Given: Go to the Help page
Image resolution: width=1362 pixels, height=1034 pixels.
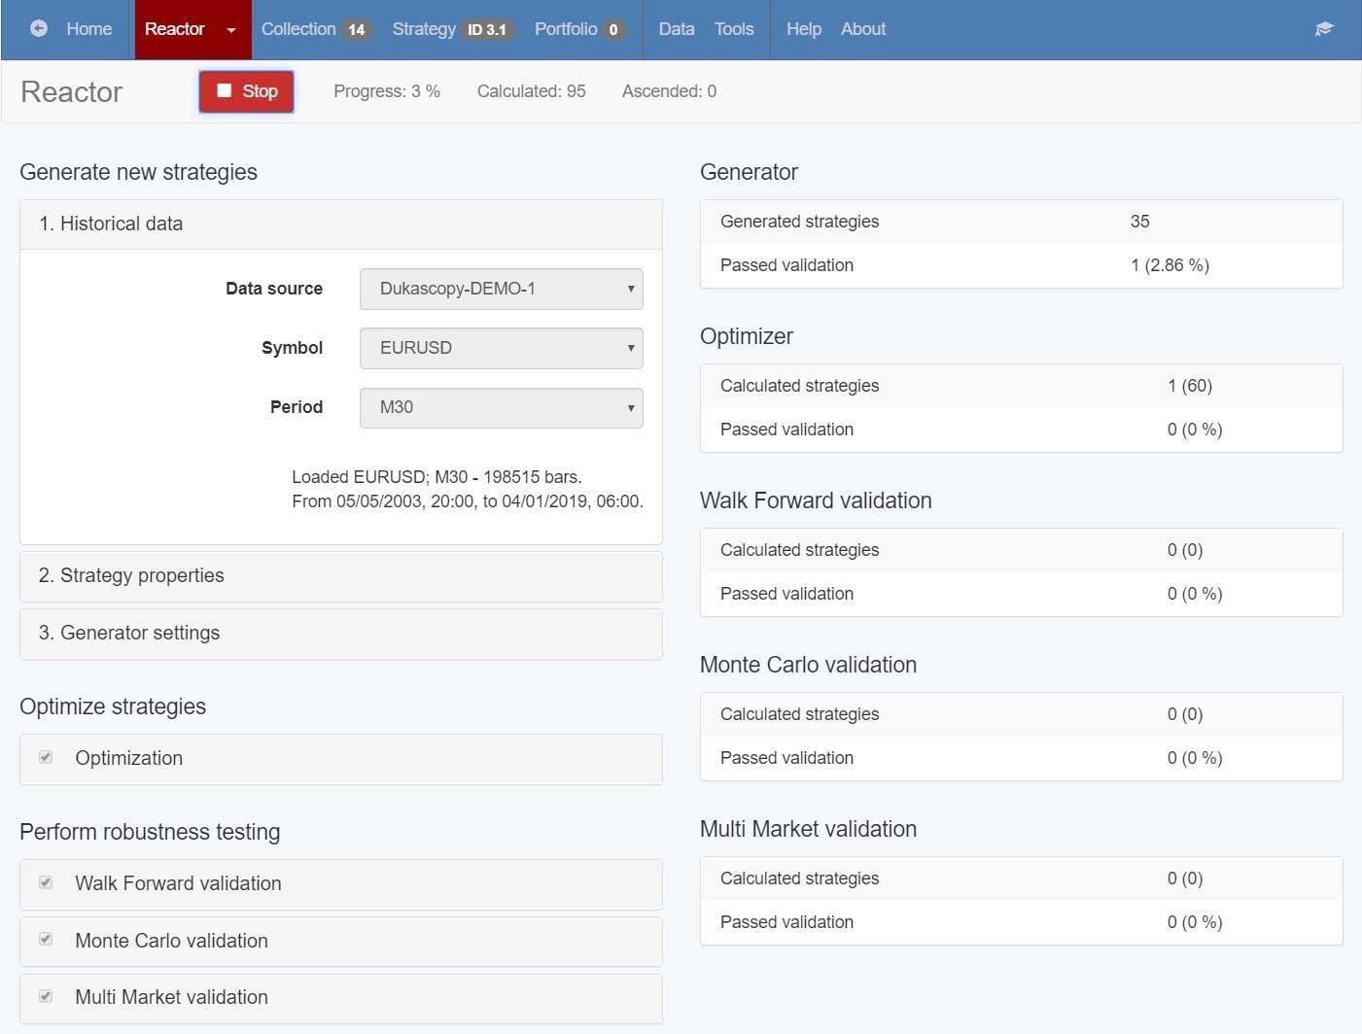Looking at the screenshot, I should [804, 29].
